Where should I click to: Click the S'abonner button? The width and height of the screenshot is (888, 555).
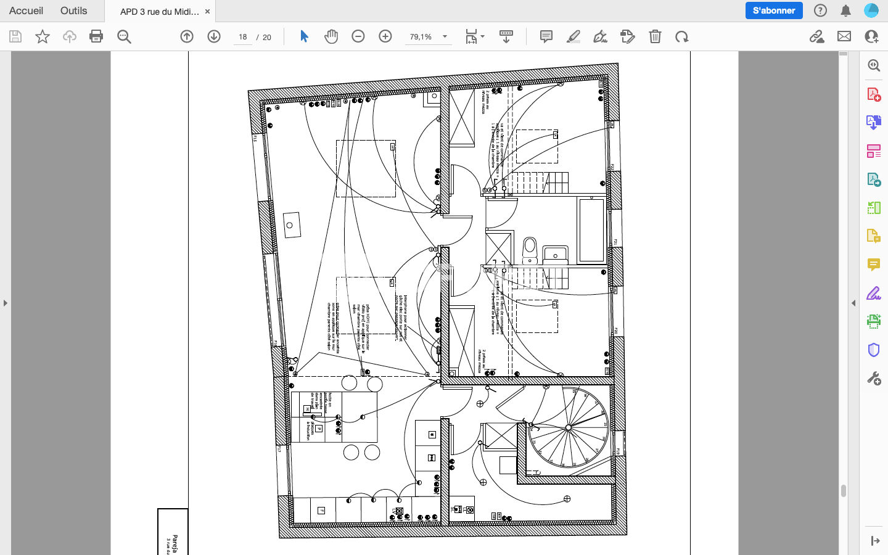(774, 10)
